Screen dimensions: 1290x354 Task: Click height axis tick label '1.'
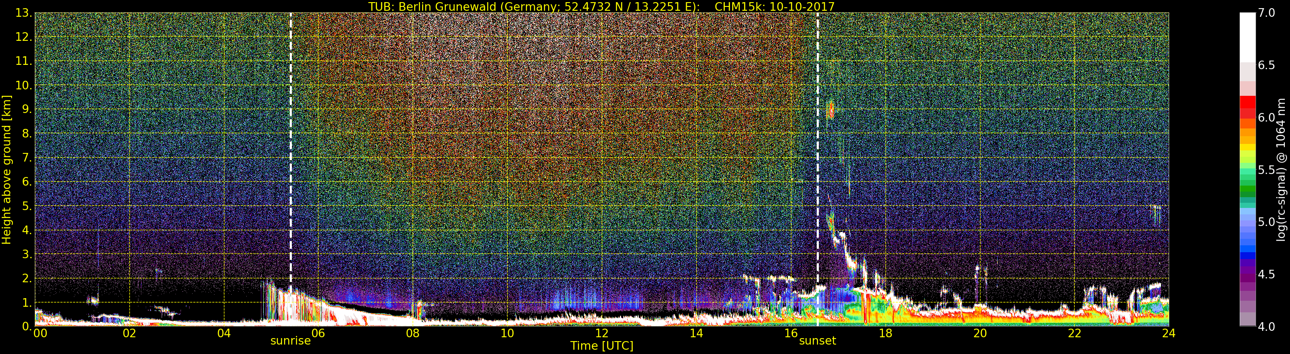[x=27, y=302]
